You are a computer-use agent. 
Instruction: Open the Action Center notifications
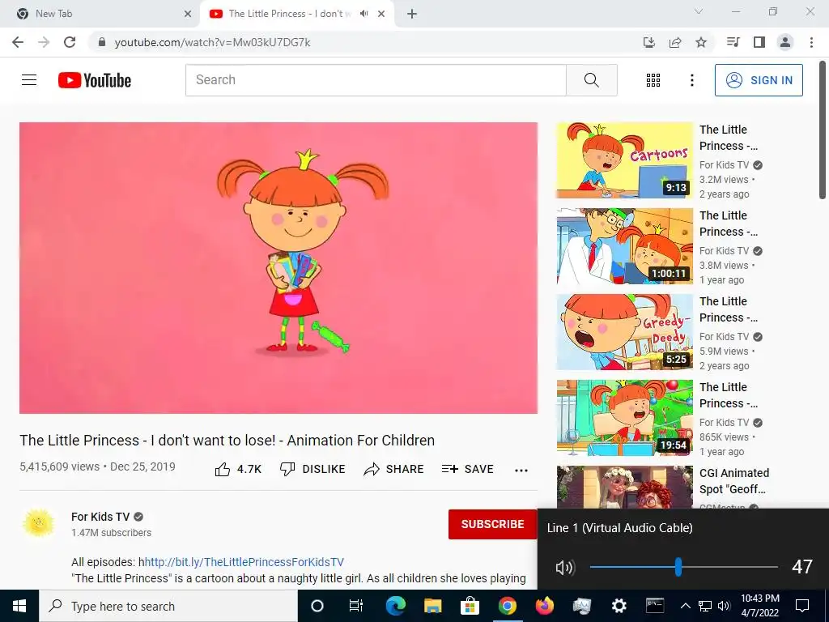pyautogui.click(x=802, y=606)
